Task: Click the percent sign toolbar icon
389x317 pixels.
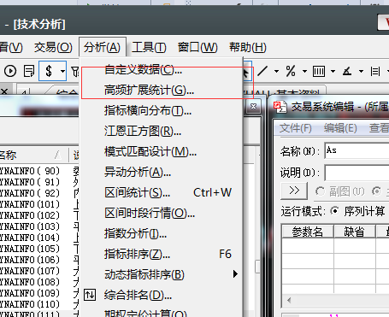Action: click(291, 71)
